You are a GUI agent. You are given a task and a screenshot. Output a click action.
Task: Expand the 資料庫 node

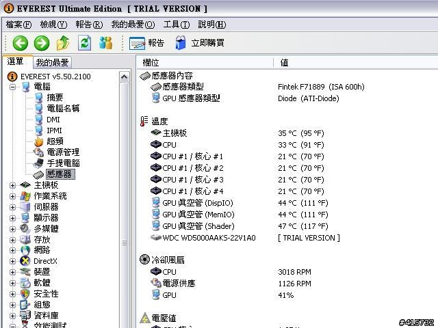[12, 316]
